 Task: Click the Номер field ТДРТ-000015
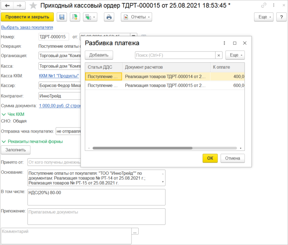pyautogui.click(x=54, y=37)
